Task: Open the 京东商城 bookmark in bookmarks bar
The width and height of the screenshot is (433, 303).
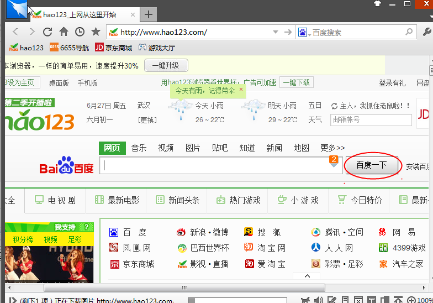Action: tap(114, 48)
